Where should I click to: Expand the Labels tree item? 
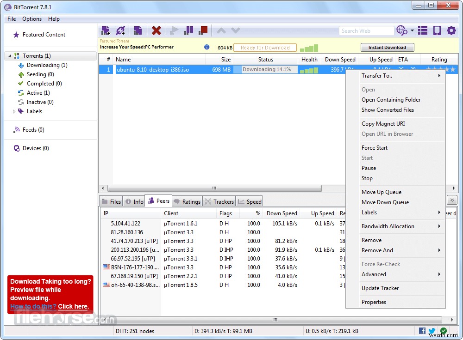click(x=14, y=111)
